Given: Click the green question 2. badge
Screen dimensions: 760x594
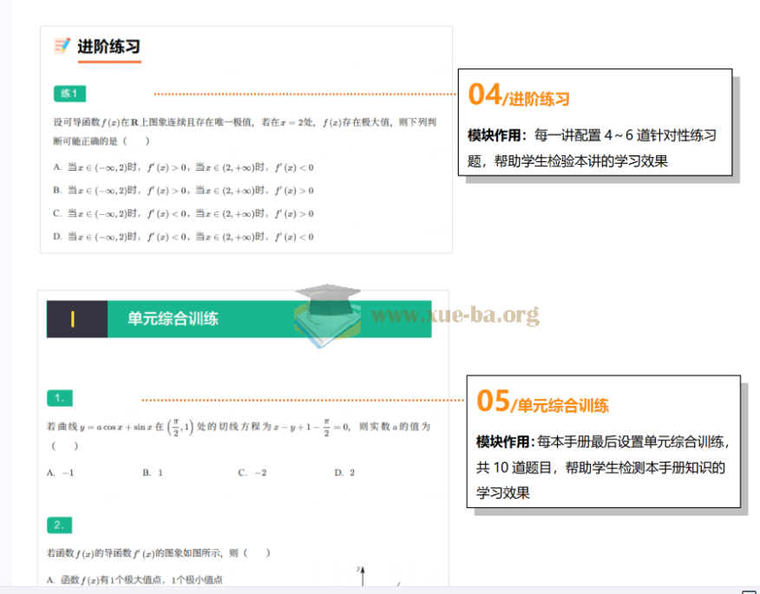Looking at the screenshot, I should (x=59, y=525).
